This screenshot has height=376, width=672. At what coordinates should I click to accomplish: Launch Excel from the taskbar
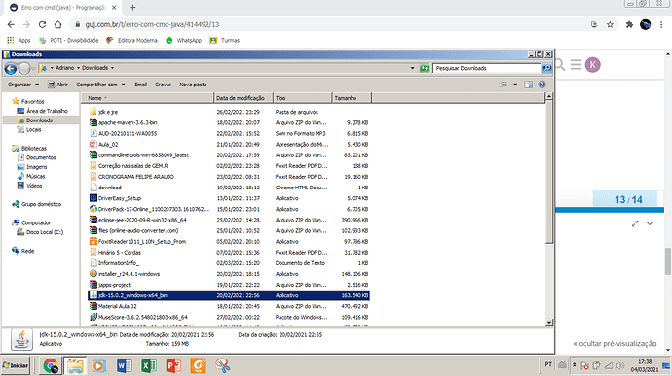coord(149,365)
